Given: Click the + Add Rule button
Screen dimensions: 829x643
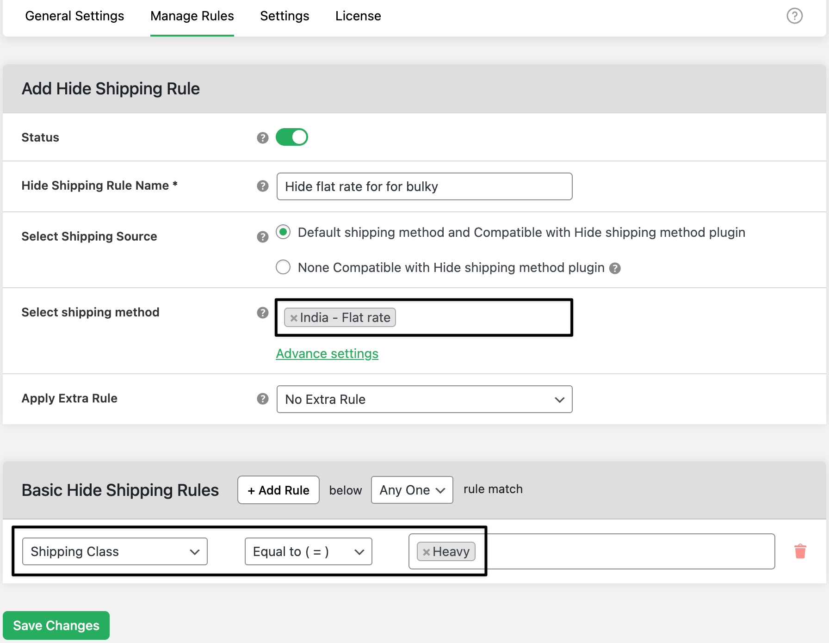Looking at the screenshot, I should [x=278, y=490].
